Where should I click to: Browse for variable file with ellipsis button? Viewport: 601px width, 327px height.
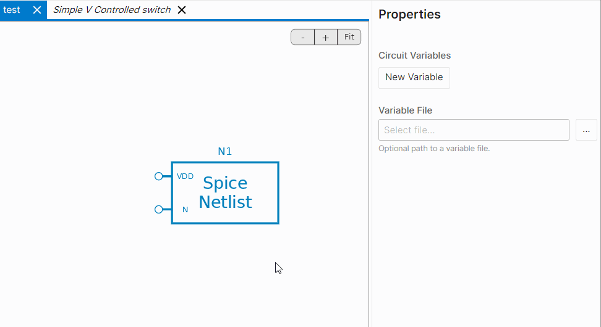pos(586,130)
